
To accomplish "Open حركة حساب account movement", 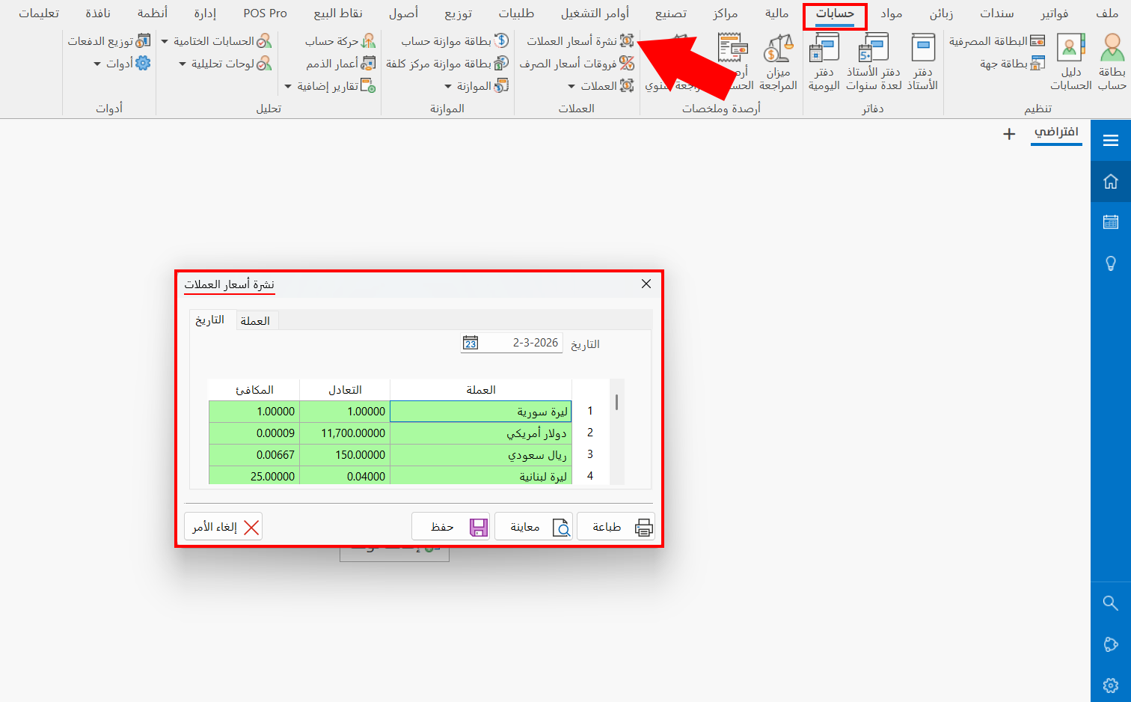I will (x=340, y=41).
